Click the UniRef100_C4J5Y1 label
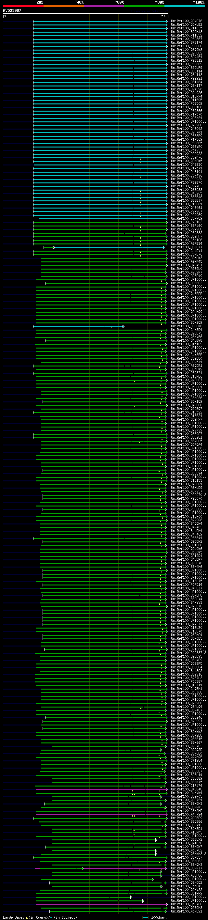Screen dimensions: 208x920 pyautogui.click(x=187, y=251)
